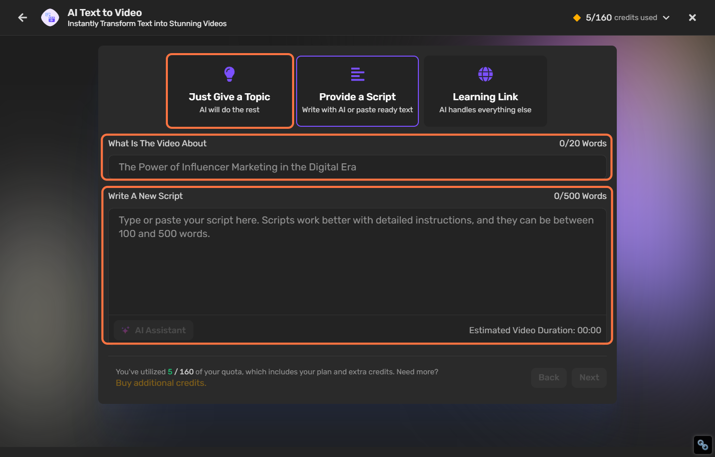Expand the credits used dropdown chevron

click(666, 18)
